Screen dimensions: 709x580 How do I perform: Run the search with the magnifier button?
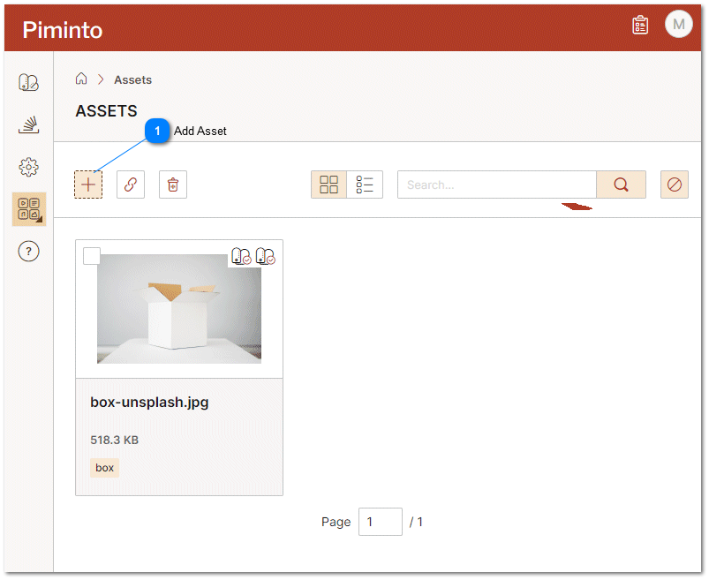621,185
